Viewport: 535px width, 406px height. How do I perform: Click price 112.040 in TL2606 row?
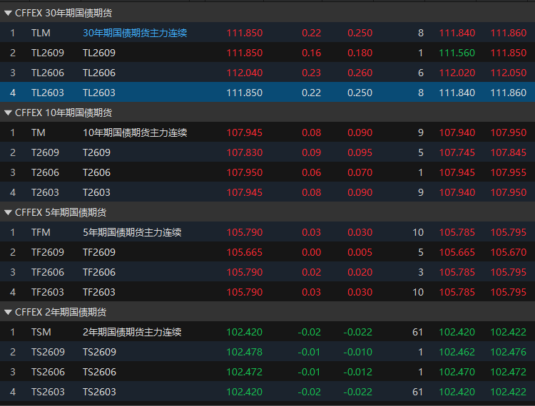244,73
